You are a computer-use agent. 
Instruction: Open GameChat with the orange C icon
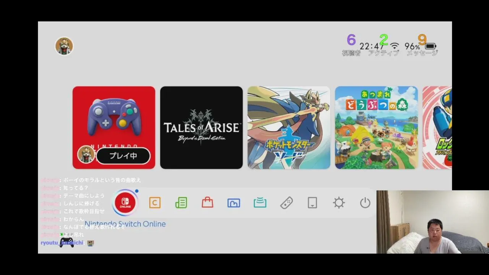155,202
